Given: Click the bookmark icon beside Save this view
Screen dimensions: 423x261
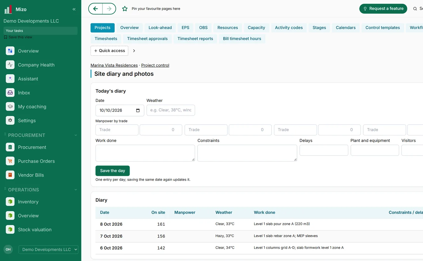Looking at the screenshot, I should tap(5, 37).
